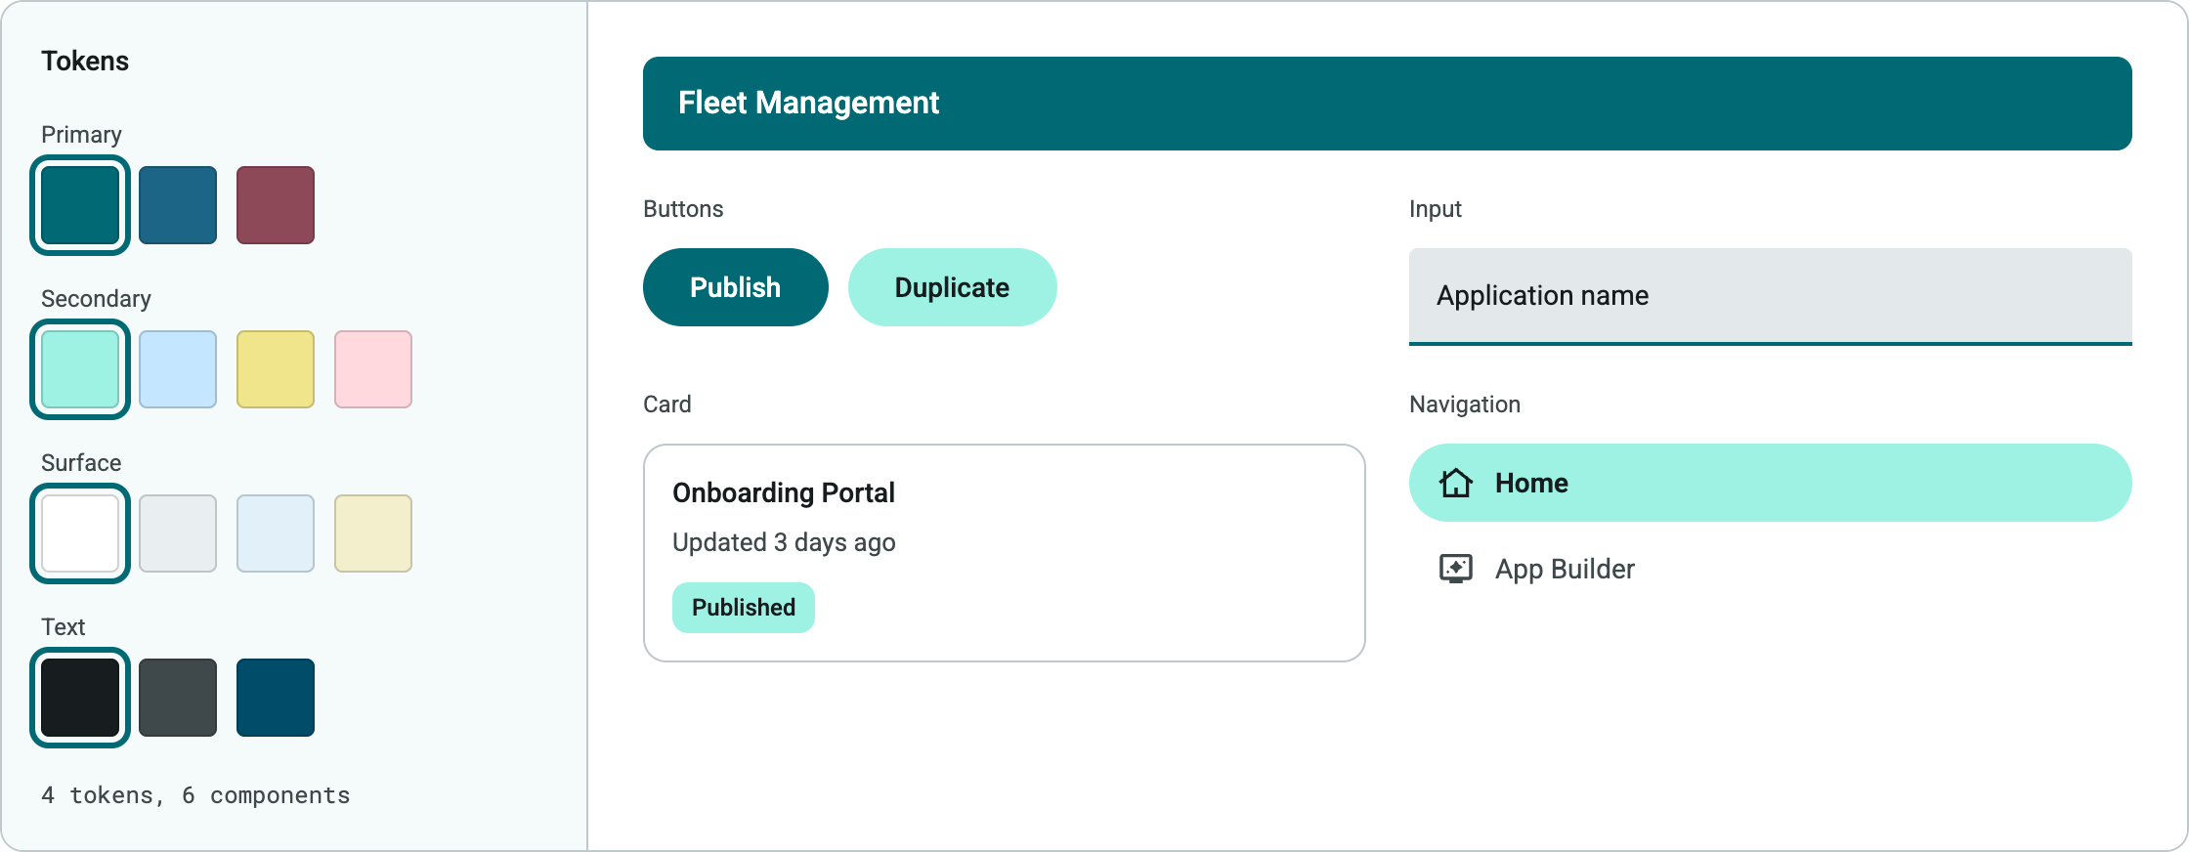The width and height of the screenshot is (2189, 852).
Task: Click the Text group label
Action: (x=64, y=627)
